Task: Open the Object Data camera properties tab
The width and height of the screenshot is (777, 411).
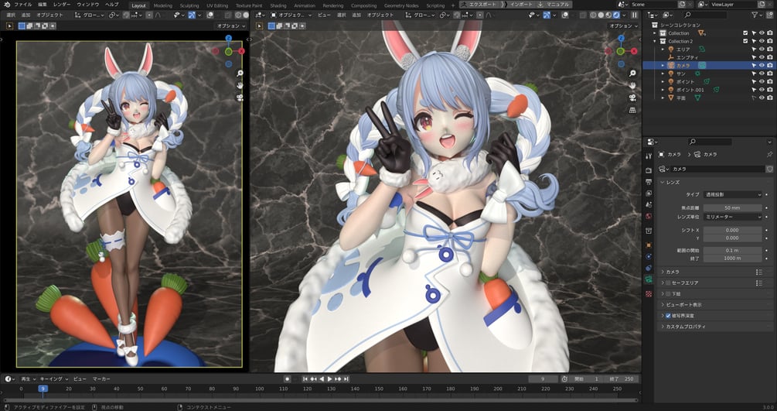Action: (x=649, y=279)
